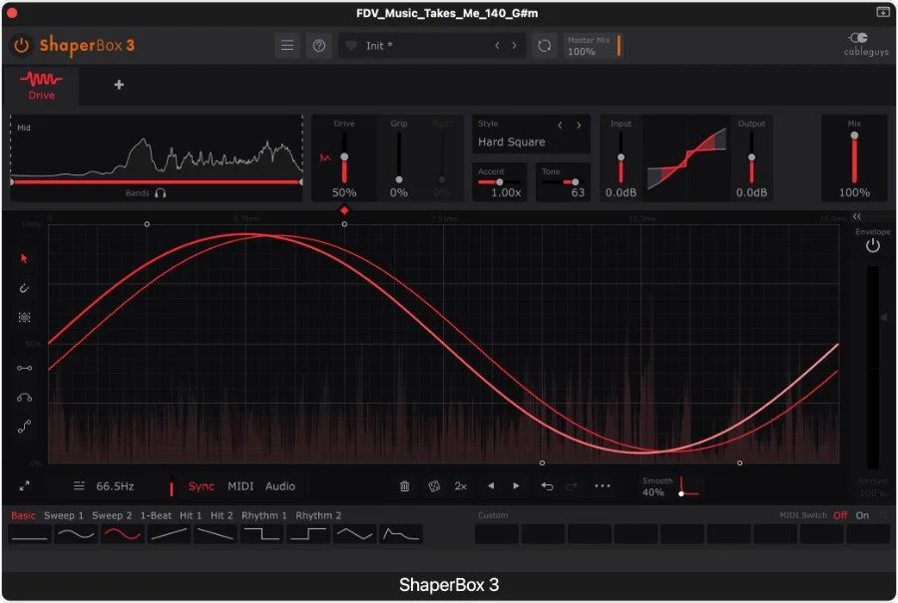
Task: Pick the curved line draw tool
Action: click(23, 398)
